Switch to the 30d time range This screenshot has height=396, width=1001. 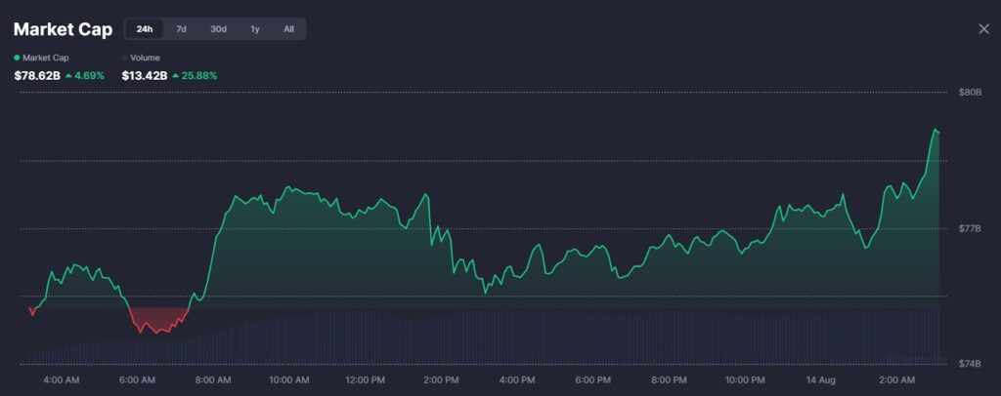pos(218,29)
